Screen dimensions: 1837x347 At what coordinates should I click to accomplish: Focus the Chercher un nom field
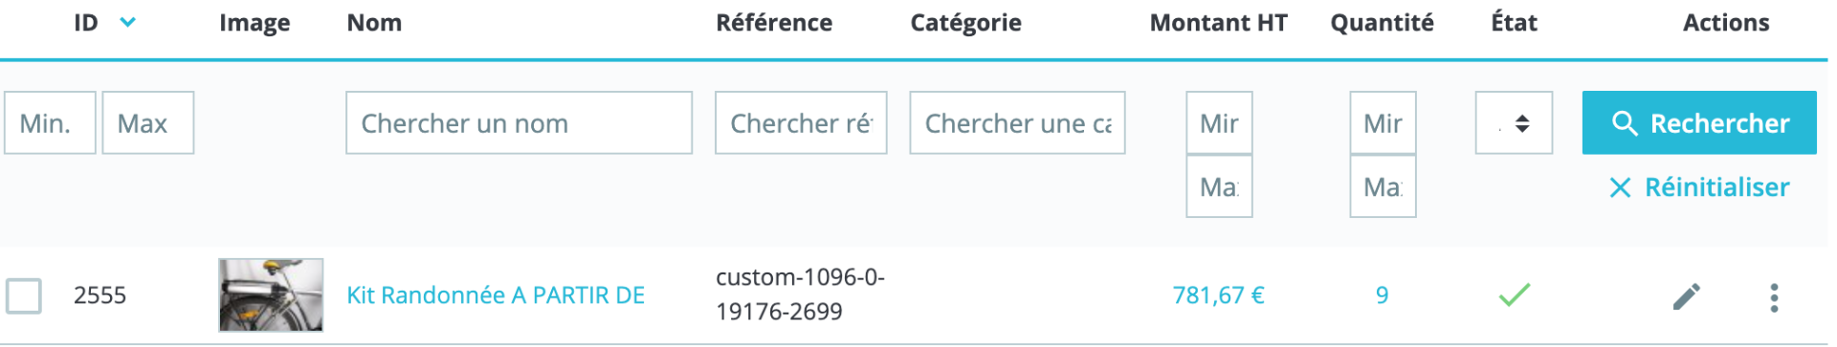519,122
